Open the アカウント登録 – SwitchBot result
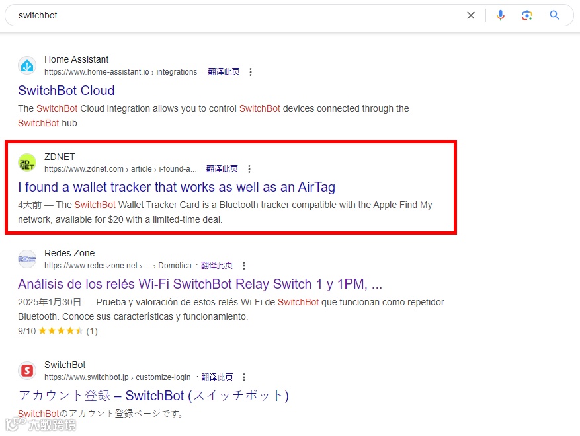The width and height of the screenshot is (580, 436). pyautogui.click(x=153, y=396)
